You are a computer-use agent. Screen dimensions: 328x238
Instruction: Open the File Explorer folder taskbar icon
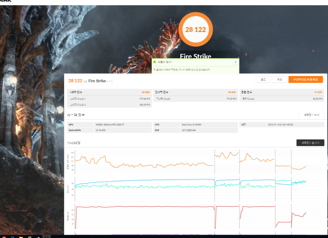(21, 237)
